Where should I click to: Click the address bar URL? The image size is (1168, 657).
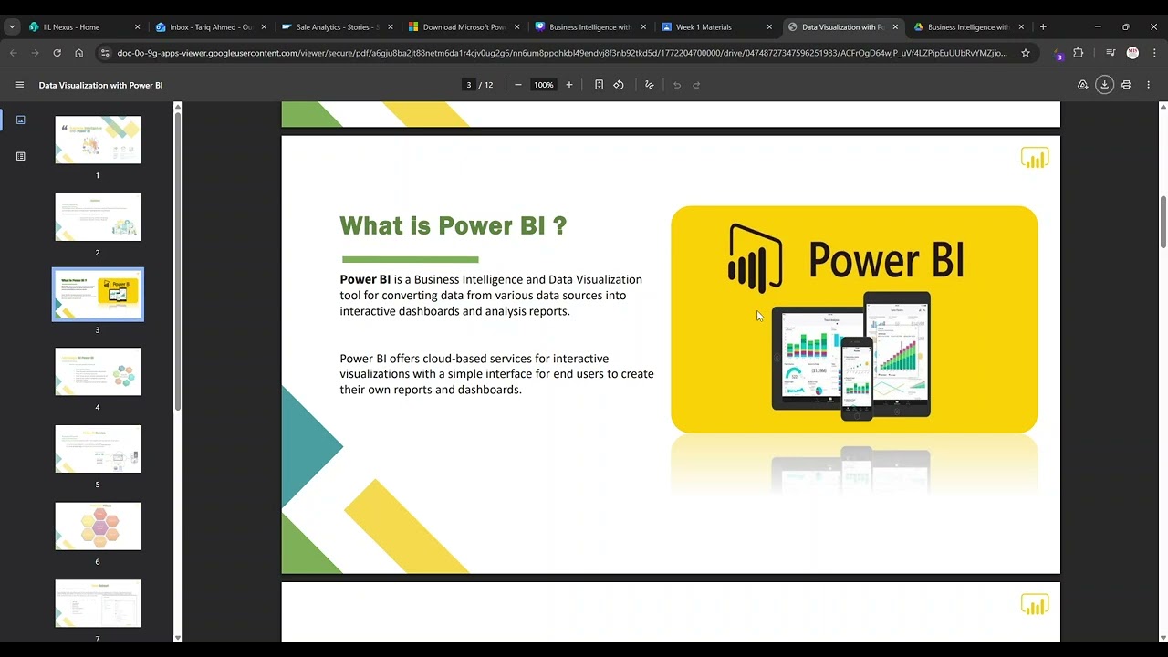[562, 53]
